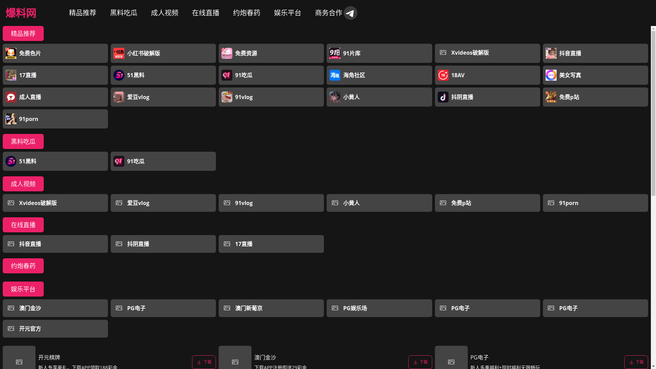This screenshot has width=656, height=369.
Task: Go to 约炮春药 in the top navigation bar
Action: pos(247,13)
